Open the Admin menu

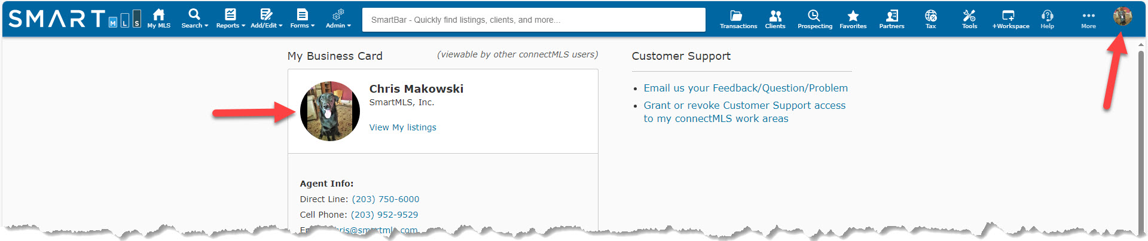point(338,19)
